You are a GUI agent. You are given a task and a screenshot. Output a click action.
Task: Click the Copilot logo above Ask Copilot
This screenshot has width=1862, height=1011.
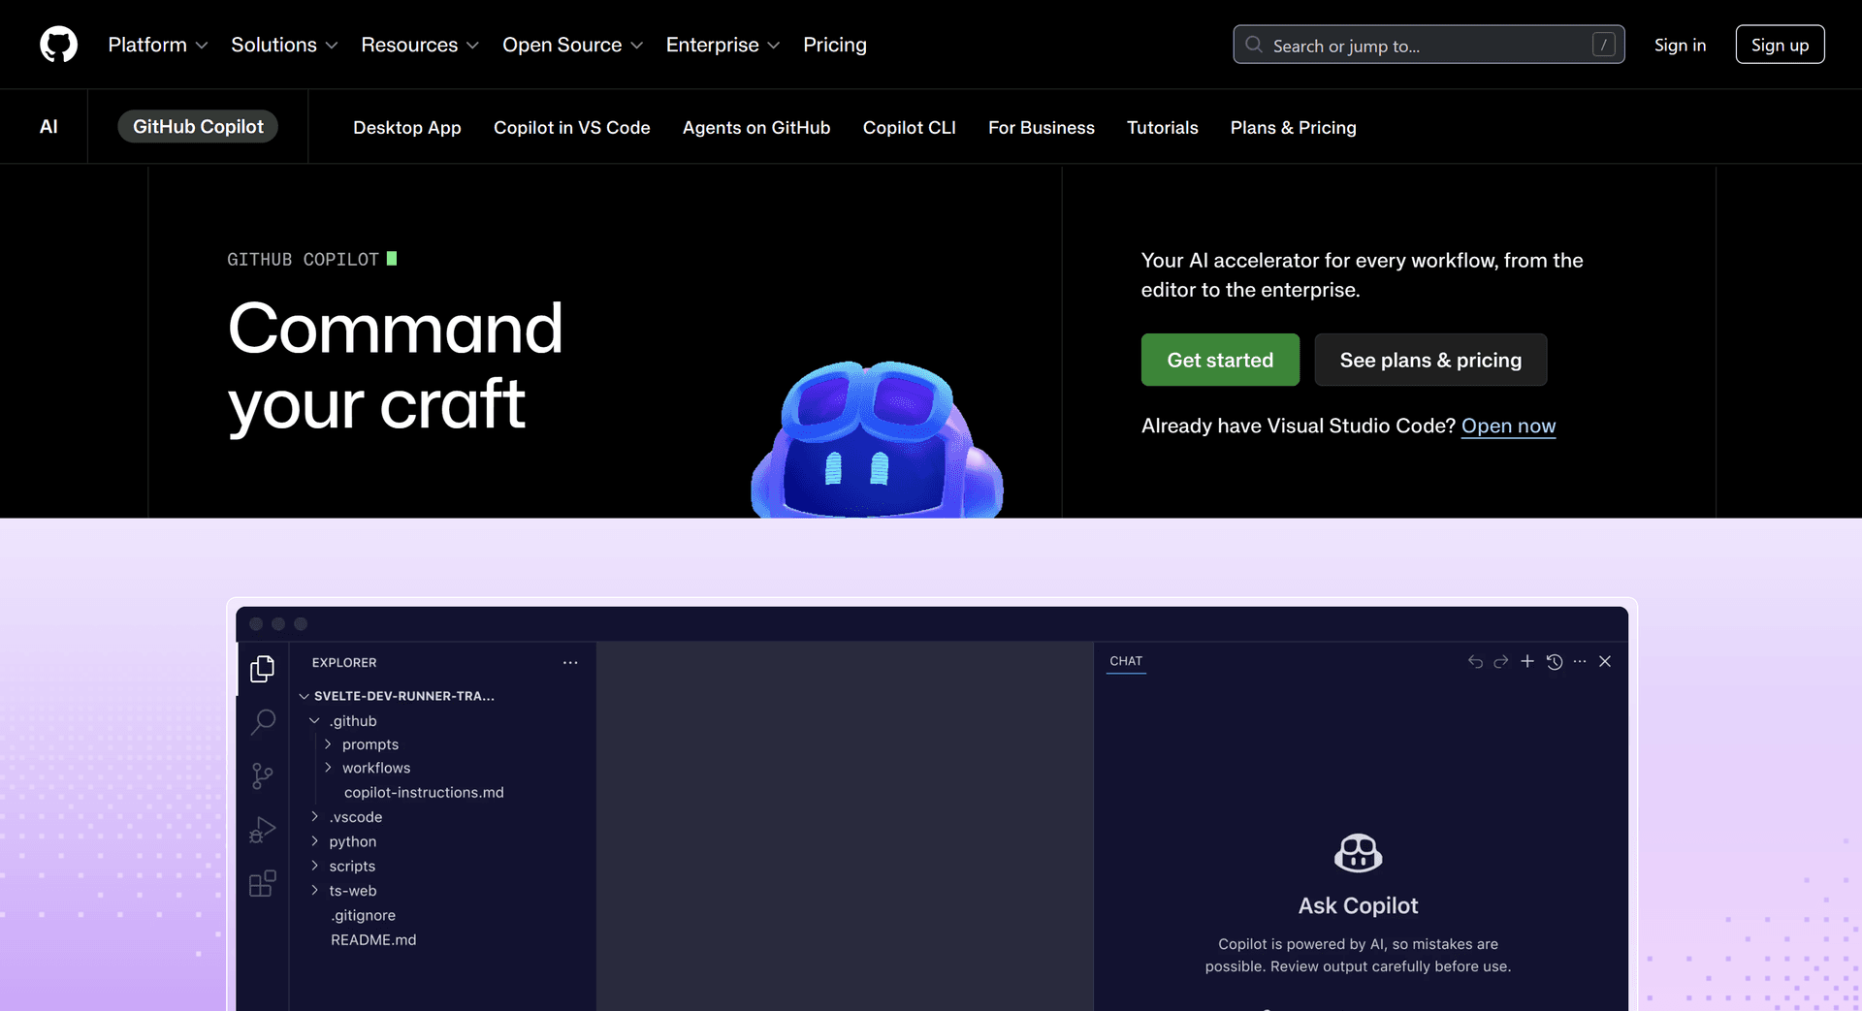1358,853
